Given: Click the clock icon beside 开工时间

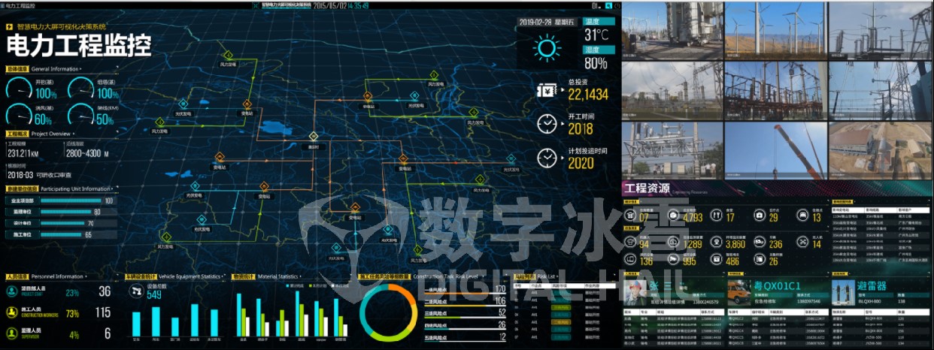Looking at the screenshot, I should [x=547, y=124].
